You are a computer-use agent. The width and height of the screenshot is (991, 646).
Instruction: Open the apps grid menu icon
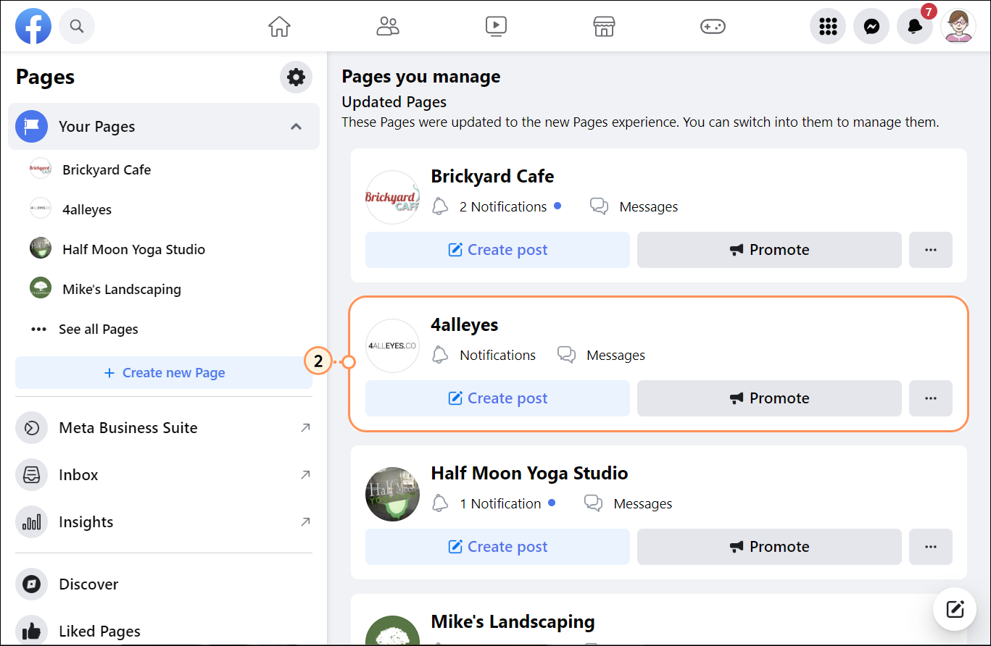(x=828, y=27)
